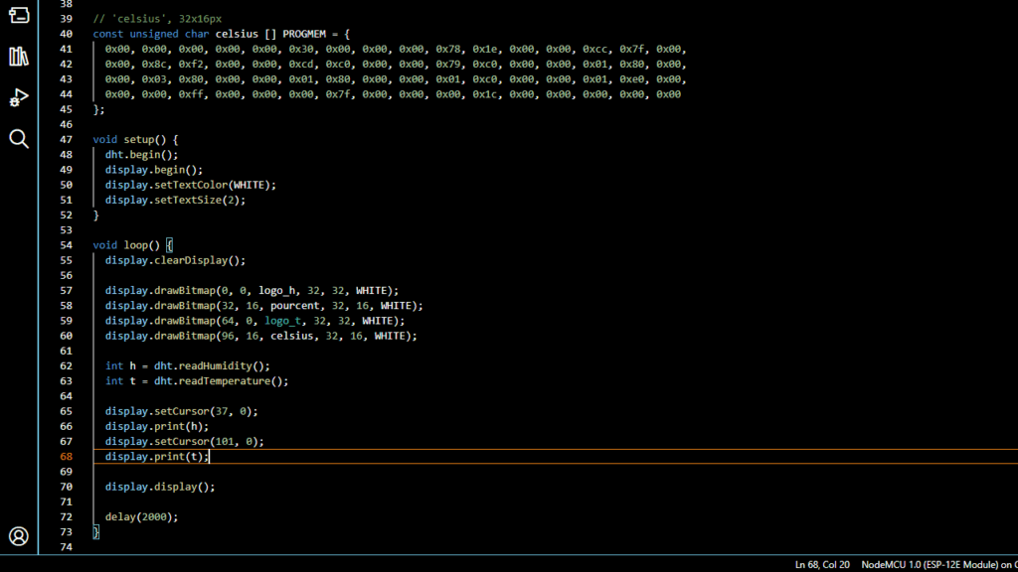Viewport: 1018px width, 572px height.
Task: Click 'display.display();' line
Action: [x=160, y=487]
